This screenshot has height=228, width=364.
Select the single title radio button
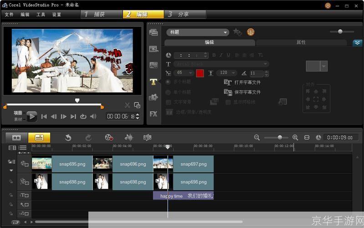(x=168, y=92)
